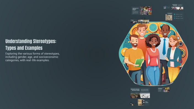Image resolution: width=194 pixels, height=109 pixels.
Task: Open the small dark crowd slide left of interior photo
Action: pos(134,21)
